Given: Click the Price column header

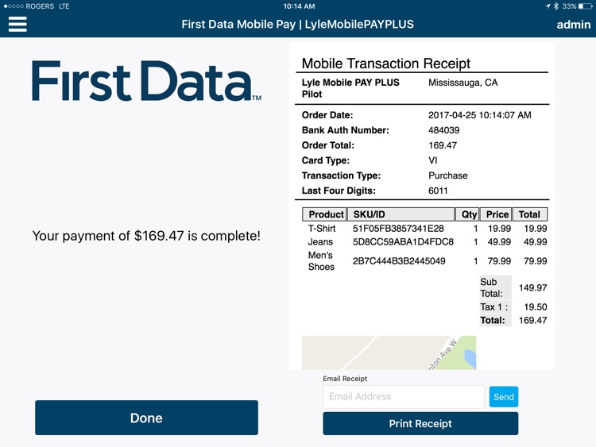Looking at the screenshot, I should (x=496, y=214).
